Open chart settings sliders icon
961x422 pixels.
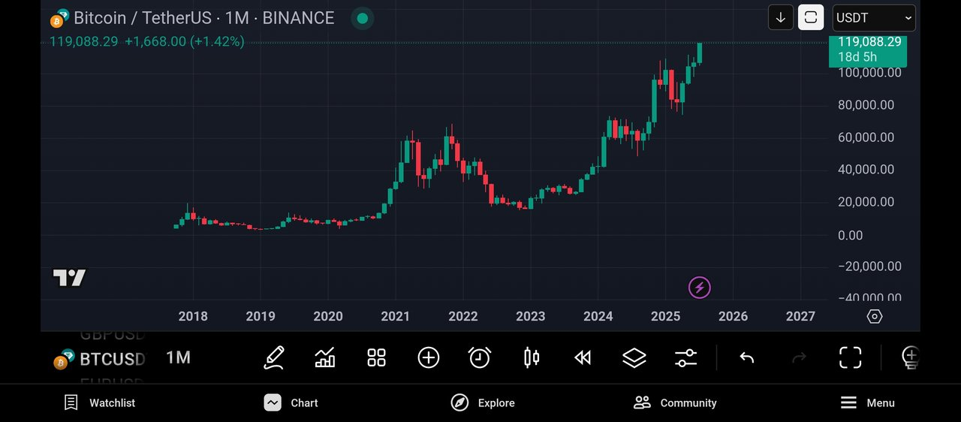[x=685, y=357]
